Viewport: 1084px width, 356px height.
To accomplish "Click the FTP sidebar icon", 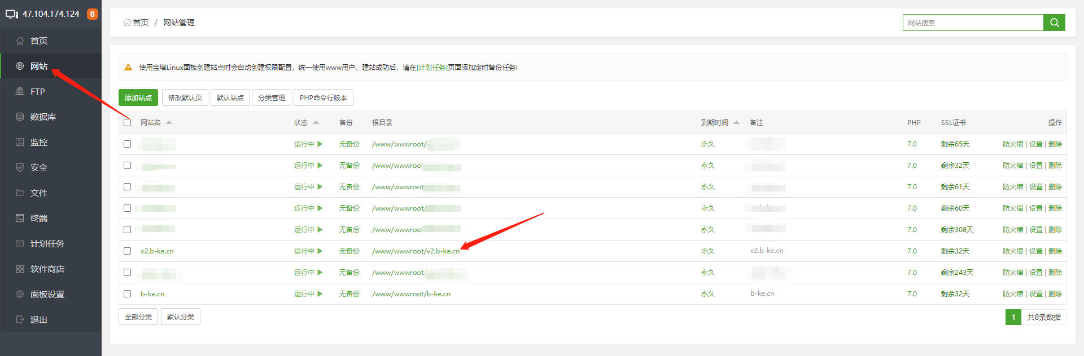I will click(x=20, y=91).
